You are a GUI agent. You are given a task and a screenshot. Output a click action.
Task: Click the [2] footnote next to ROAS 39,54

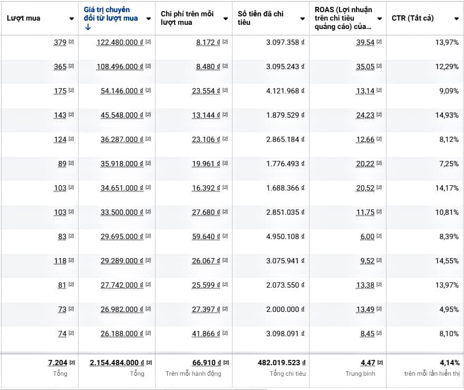(379, 42)
